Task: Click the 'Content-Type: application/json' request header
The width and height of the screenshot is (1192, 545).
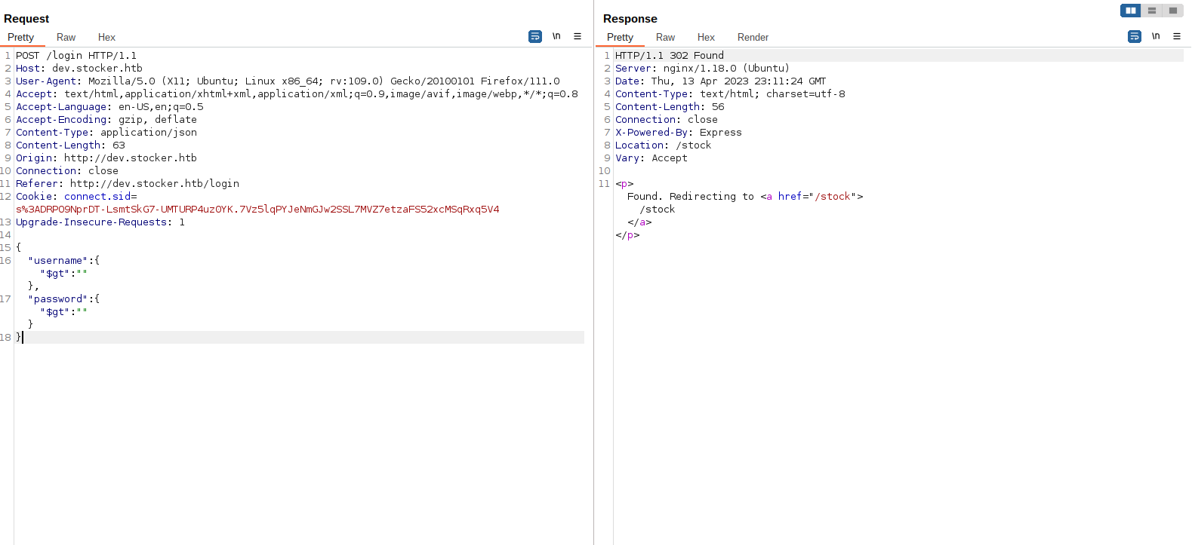Action: (106, 132)
